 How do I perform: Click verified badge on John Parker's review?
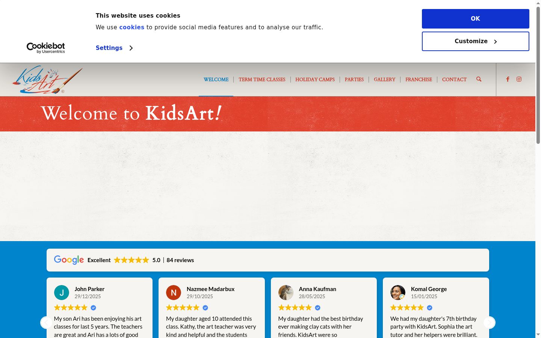[94, 308]
